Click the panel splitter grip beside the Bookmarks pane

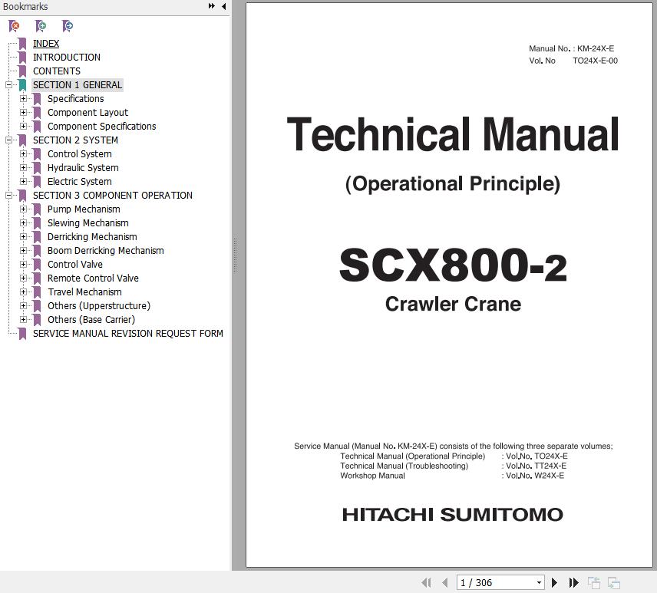[x=235, y=255]
